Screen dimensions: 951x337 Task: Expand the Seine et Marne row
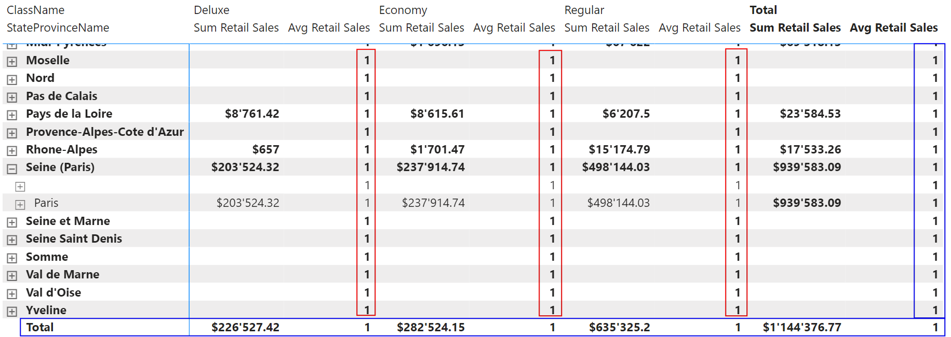click(x=12, y=222)
